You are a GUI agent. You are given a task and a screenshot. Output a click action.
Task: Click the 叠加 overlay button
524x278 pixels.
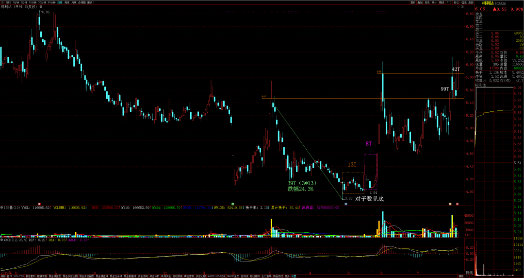420,2
